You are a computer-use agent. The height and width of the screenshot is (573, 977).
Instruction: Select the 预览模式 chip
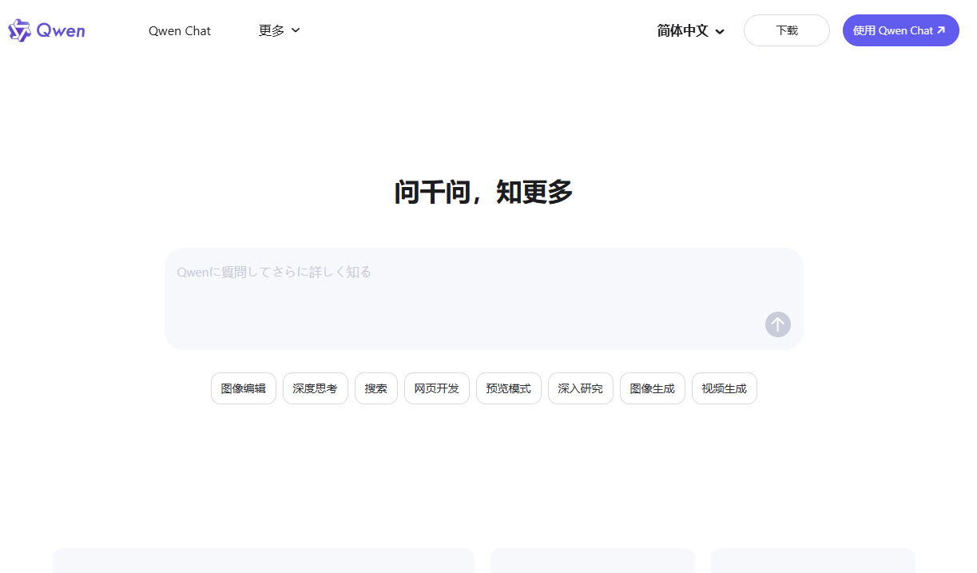tap(509, 388)
